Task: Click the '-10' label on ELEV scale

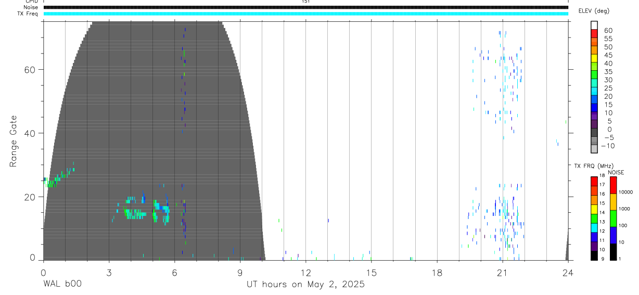Action: pos(607,146)
